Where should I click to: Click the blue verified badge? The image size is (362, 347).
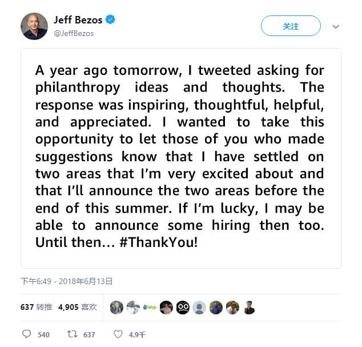110,21
